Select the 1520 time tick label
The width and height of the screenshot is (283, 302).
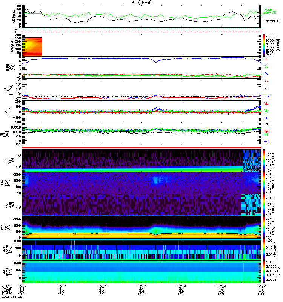[x=181, y=294]
